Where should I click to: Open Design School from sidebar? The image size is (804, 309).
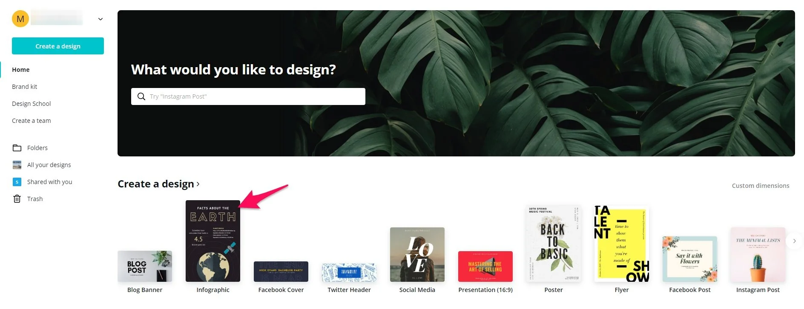pyautogui.click(x=32, y=104)
